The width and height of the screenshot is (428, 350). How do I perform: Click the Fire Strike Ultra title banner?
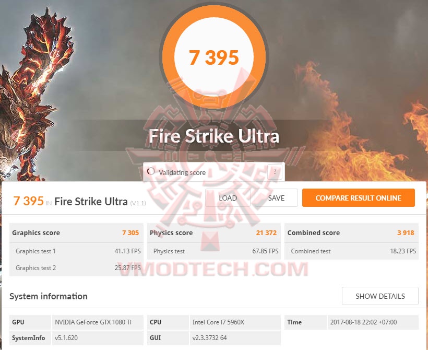click(x=214, y=136)
